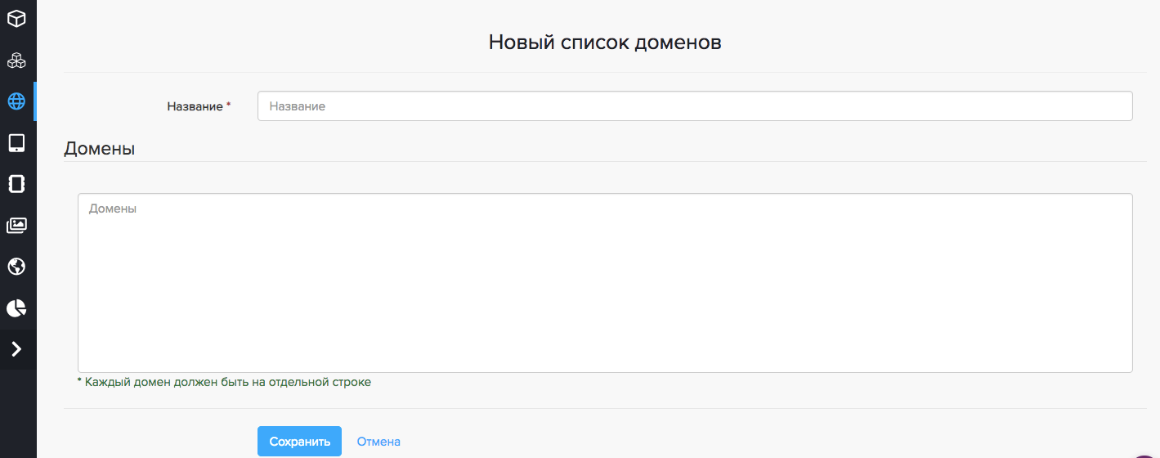This screenshot has height=458, width=1160.
Task: Click the Отмена link
Action: point(378,442)
